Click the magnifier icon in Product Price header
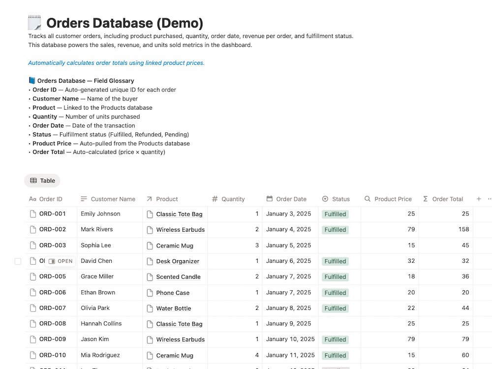This screenshot has width=492, height=369. 368,199
